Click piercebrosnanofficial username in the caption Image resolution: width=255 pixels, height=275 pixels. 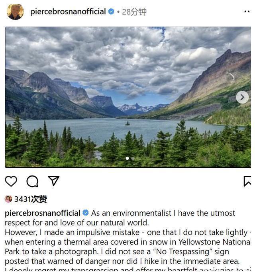pyautogui.click(x=43, y=213)
